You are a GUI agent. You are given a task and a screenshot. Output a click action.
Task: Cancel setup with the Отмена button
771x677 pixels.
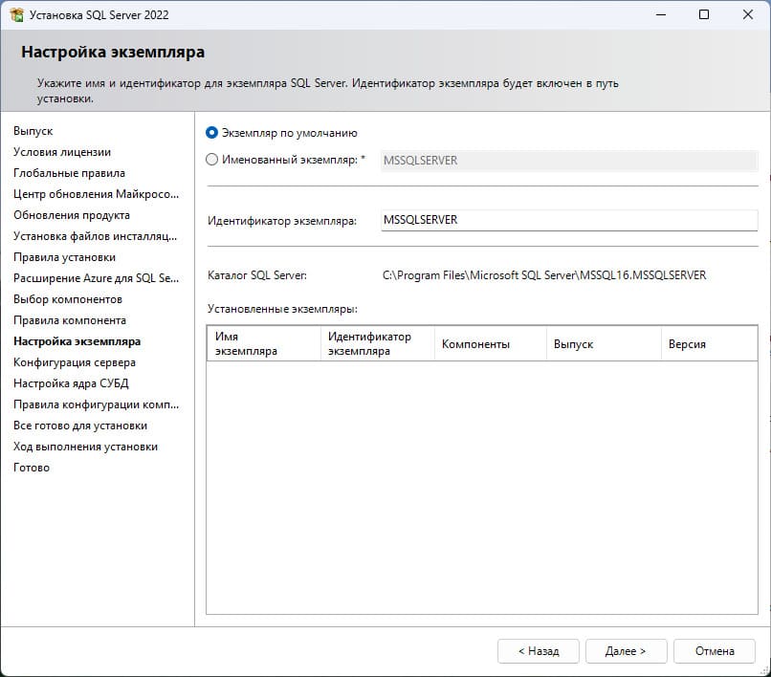[x=714, y=651]
